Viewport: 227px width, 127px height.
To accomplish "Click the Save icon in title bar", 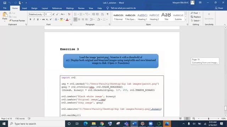I will pos(5,3).
